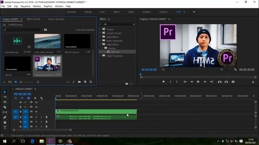Toggle Snap magnet in timeline

pyautogui.click(x=22, y=98)
